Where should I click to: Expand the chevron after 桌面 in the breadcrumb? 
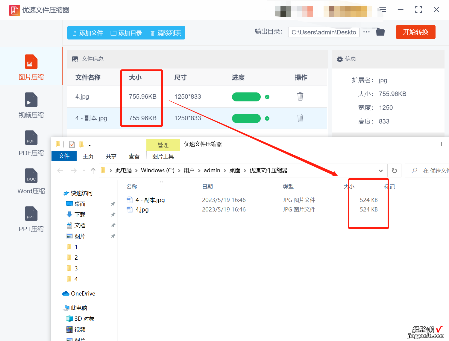245,170
